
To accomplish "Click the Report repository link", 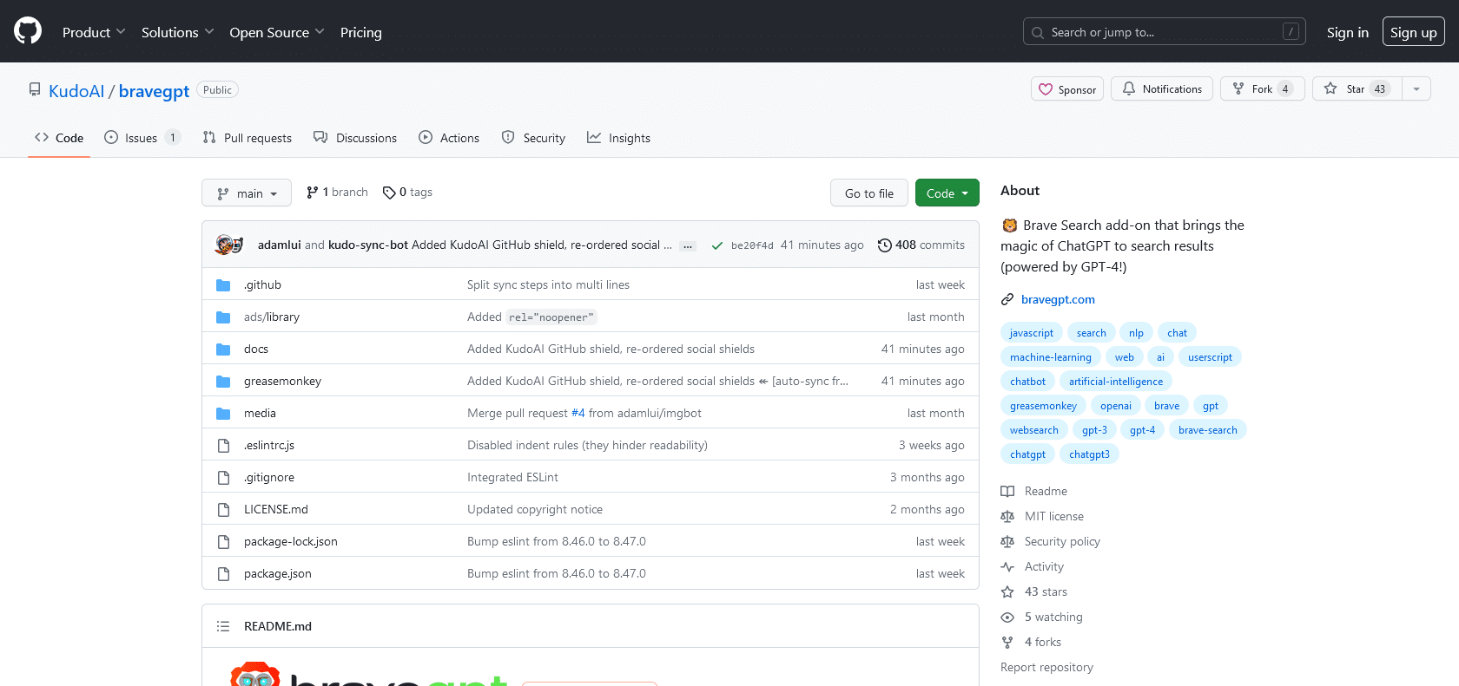I will [1046, 667].
